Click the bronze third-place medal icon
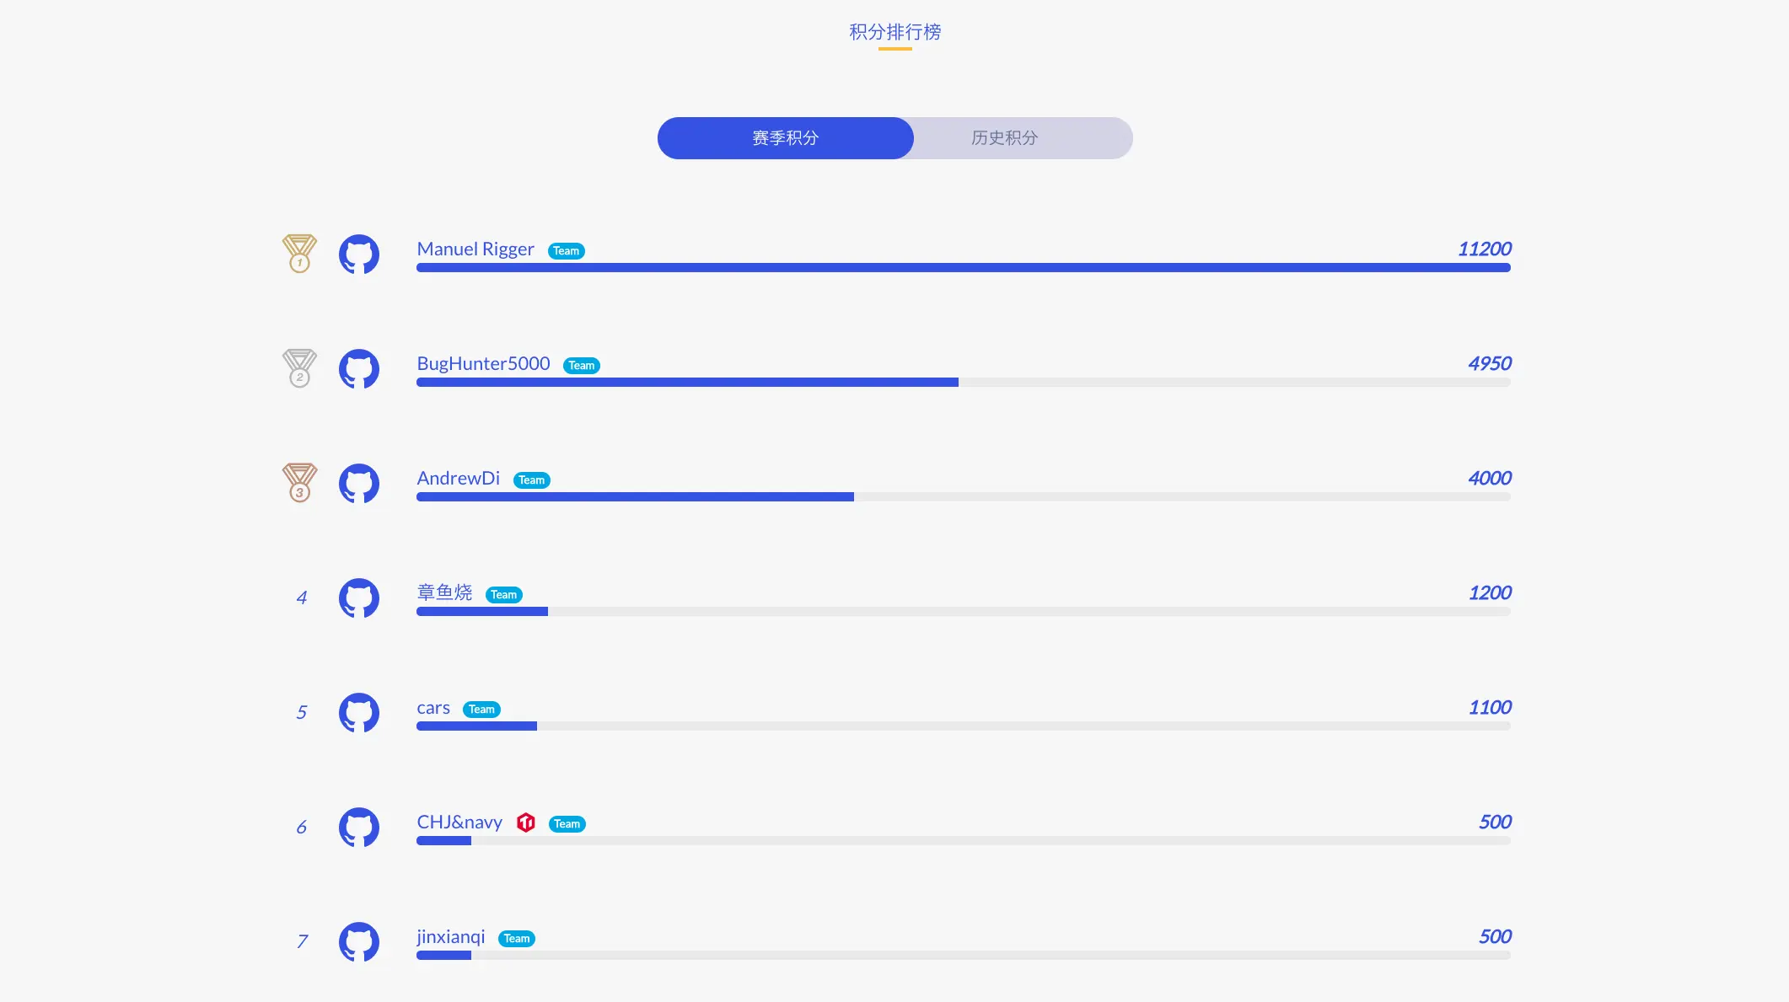 pos(299,483)
